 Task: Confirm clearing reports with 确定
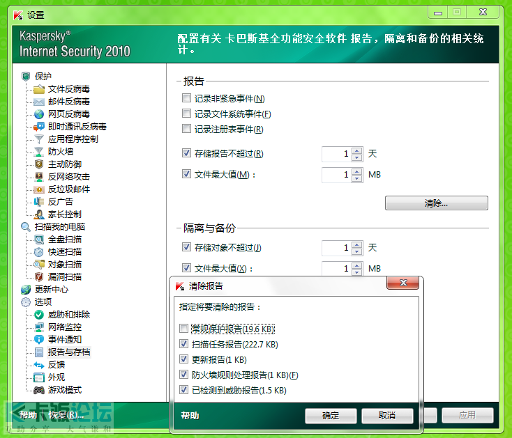(x=331, y=416)
